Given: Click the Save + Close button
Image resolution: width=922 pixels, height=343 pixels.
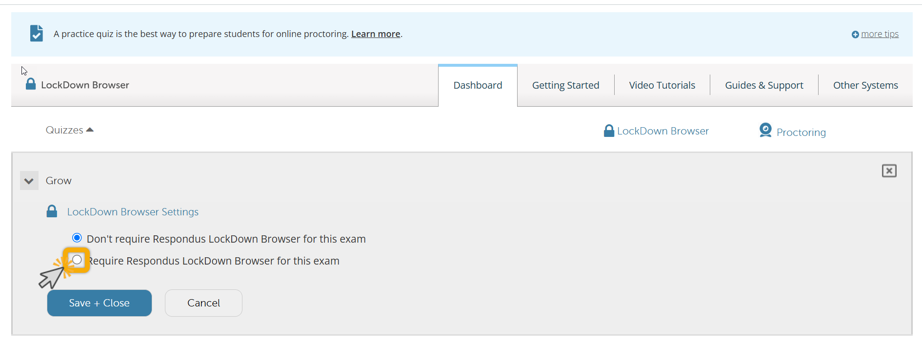Looking at the screenshot, I should (x=100, y=303).
